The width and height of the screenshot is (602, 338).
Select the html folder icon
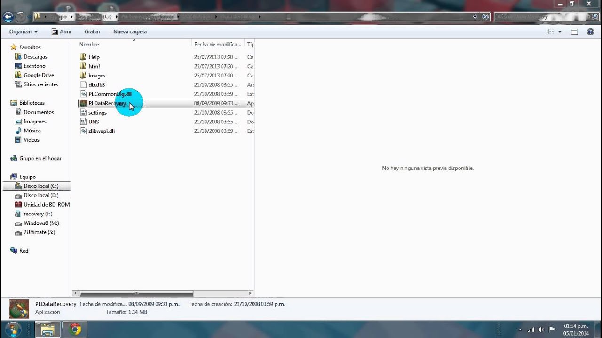(83, 66)
